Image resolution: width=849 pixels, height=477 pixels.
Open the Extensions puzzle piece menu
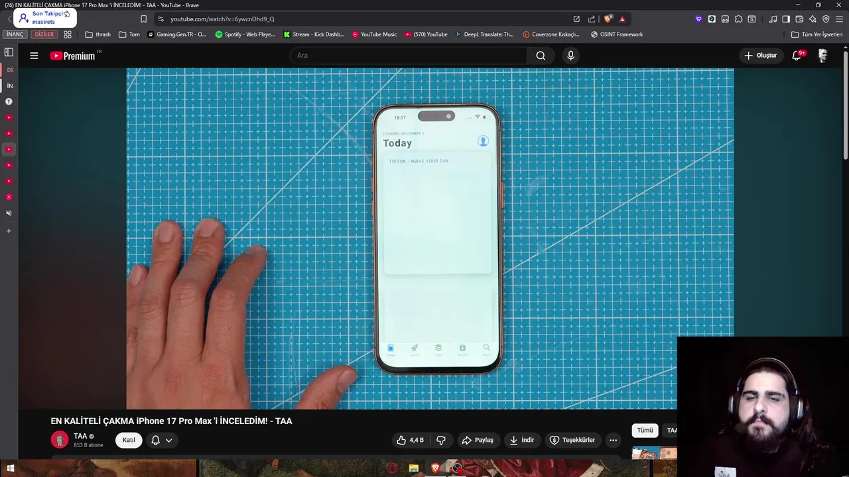point(738,19)
